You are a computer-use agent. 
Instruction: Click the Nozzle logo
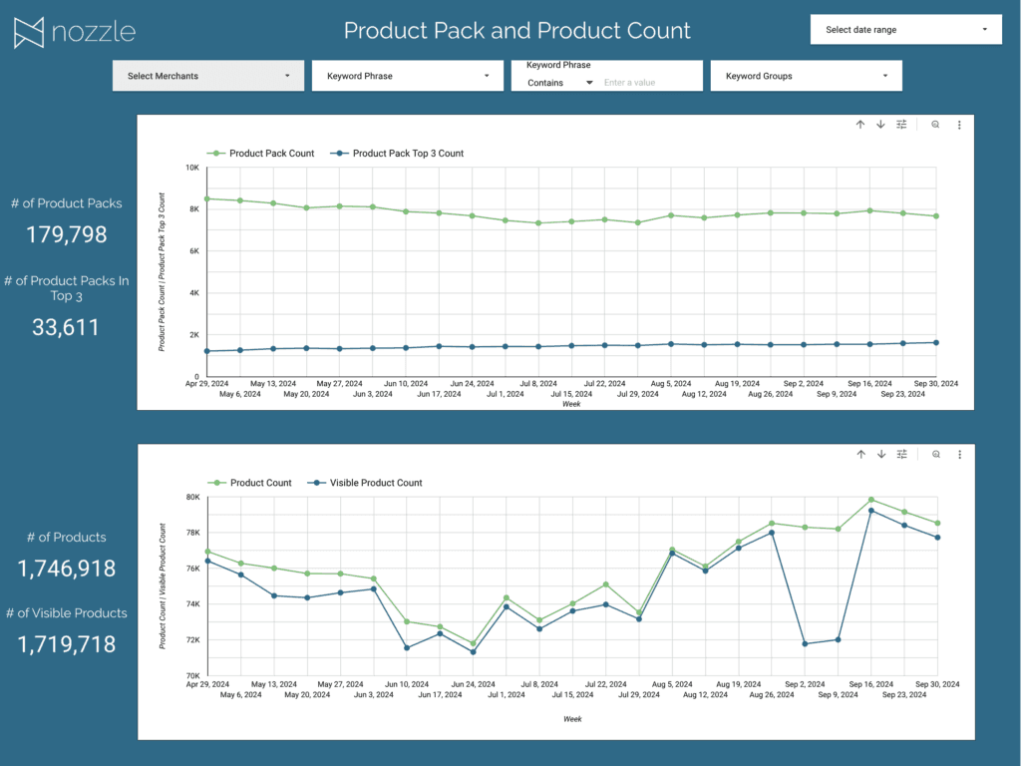click(x=75, y=32)
